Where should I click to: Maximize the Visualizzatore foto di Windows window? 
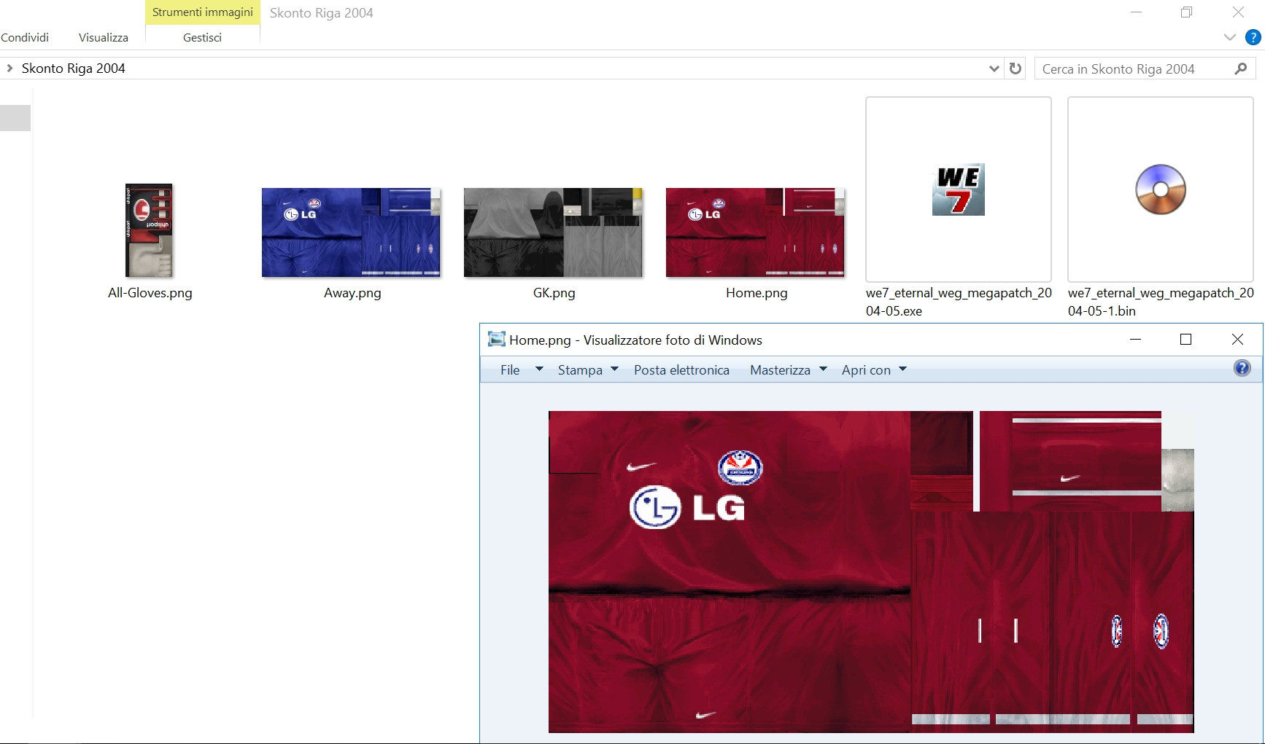pyautogui.click(x=1185, y=340)
